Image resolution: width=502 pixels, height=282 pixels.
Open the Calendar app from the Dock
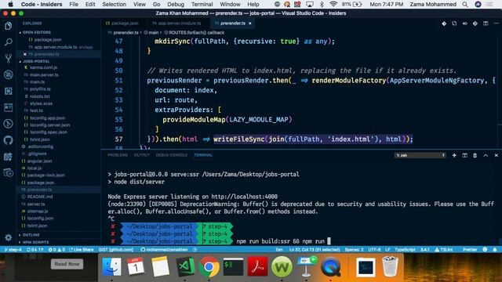click(x=136, y=266)
